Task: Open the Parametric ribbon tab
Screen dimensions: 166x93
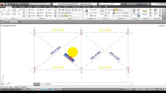Action: [38, 7]
